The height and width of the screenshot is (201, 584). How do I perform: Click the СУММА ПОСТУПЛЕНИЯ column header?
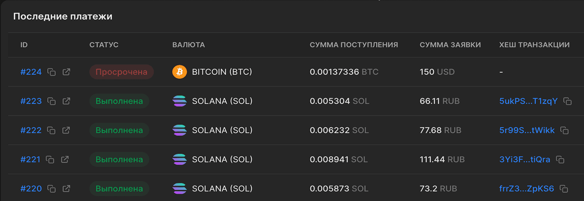coord(354,45)
